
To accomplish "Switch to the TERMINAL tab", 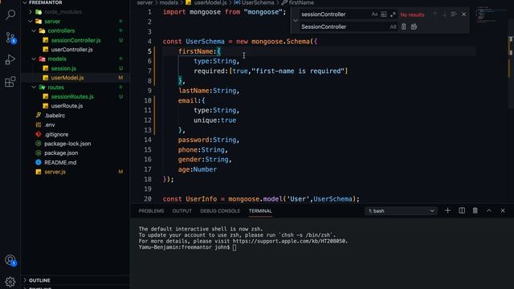I will click(260, 211).
